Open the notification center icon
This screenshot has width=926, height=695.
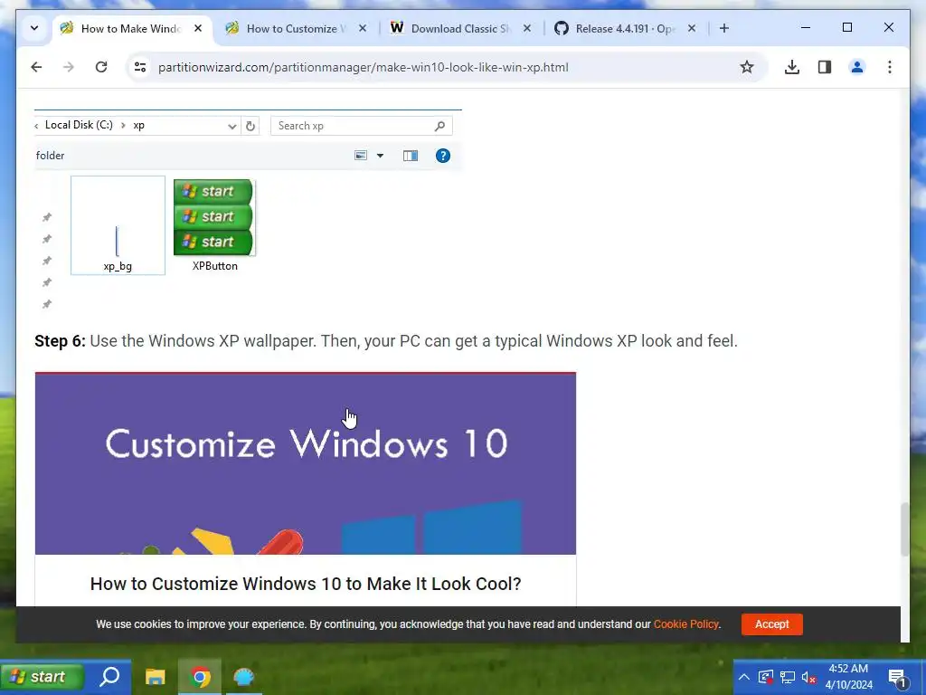897,678
